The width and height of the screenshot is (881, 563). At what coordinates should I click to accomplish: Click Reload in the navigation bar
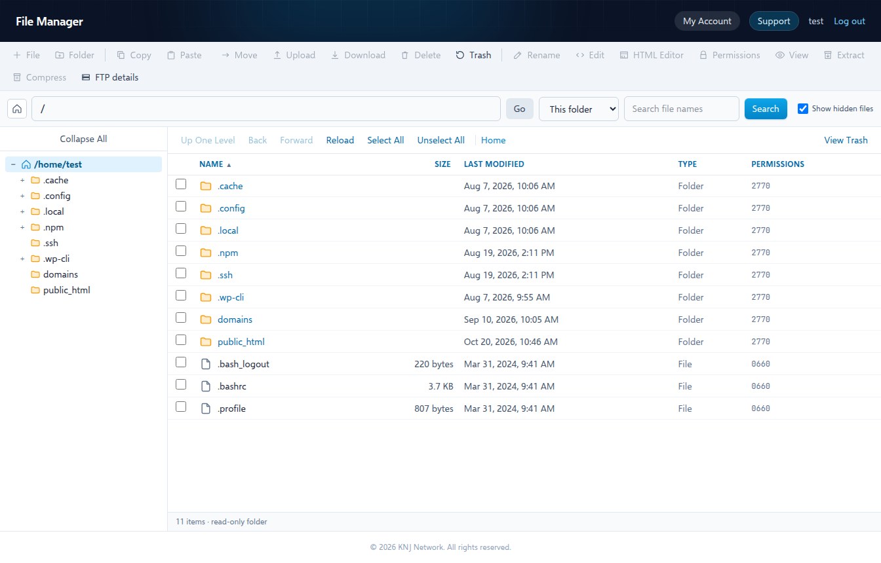coord(340,140)
